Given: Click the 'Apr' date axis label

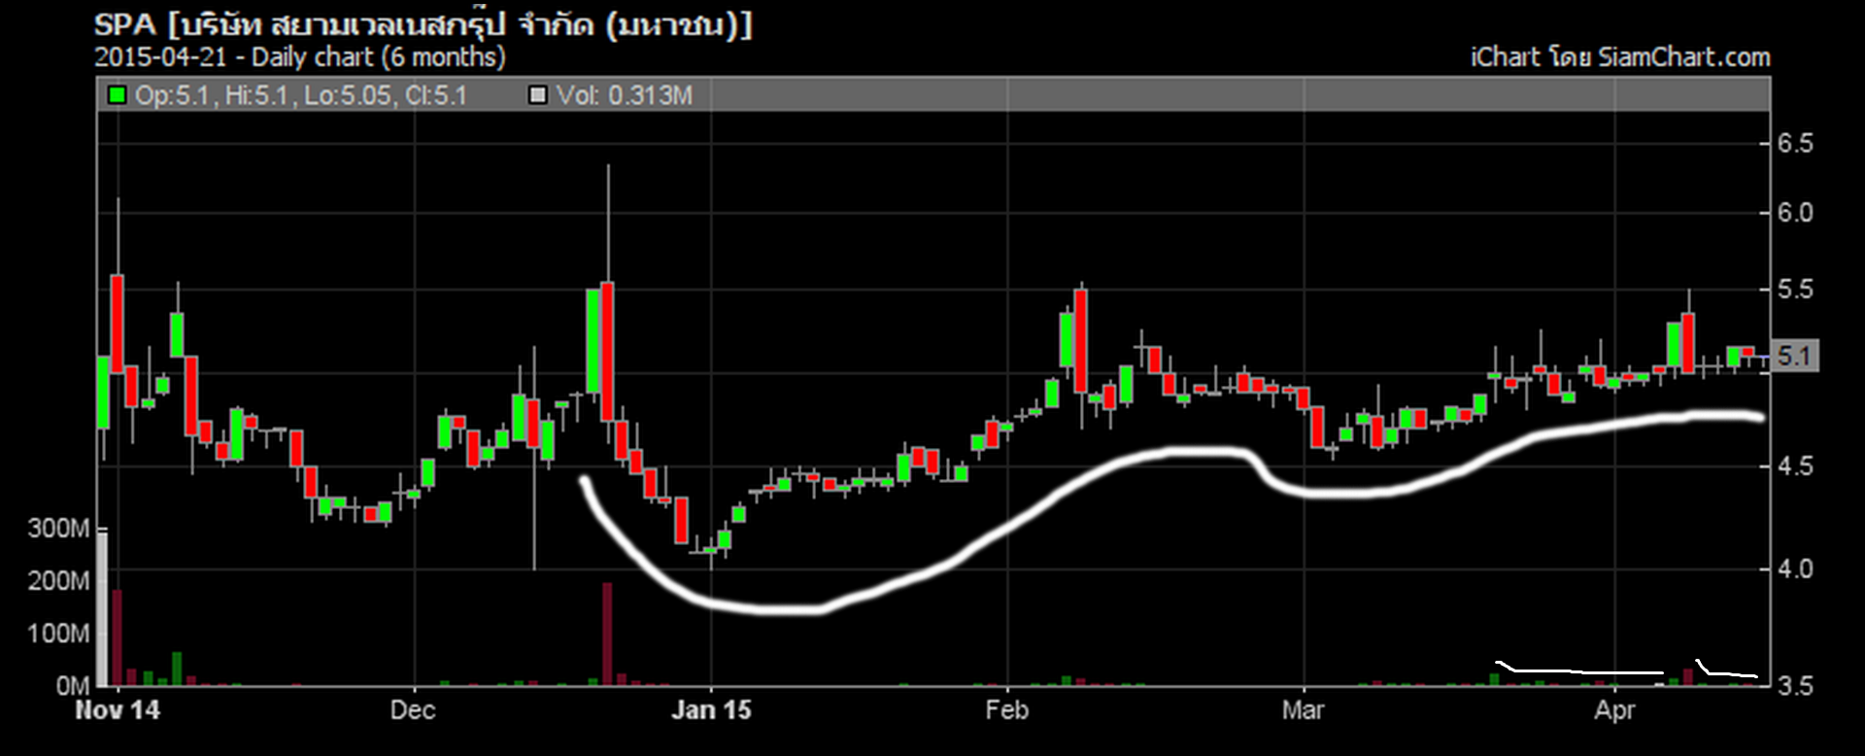Looking at the screenshot, I should tap(1614, 710).
